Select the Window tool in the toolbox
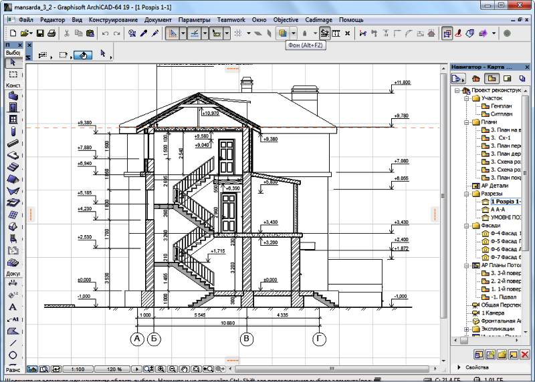Image resolution: width=535 pixels, height=382 pixels. pos(13,120)
